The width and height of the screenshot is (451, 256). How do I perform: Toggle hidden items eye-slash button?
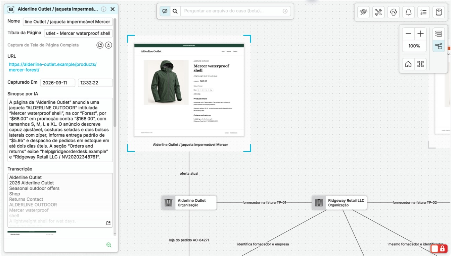363,12
